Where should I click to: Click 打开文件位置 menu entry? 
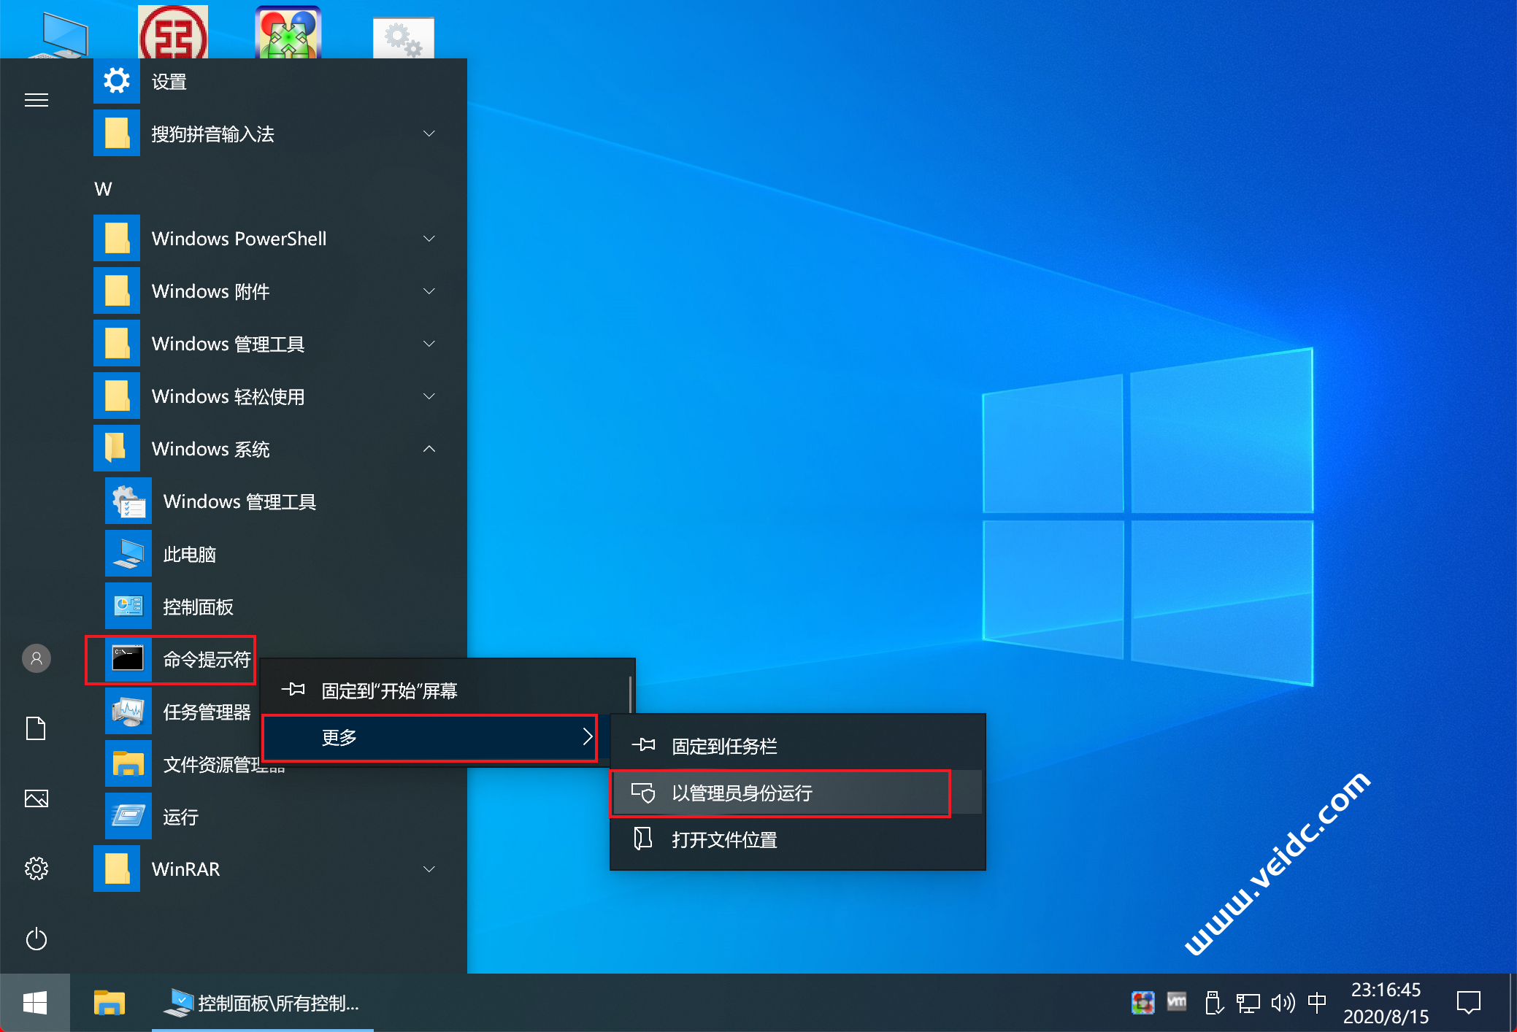pos(724,840)
